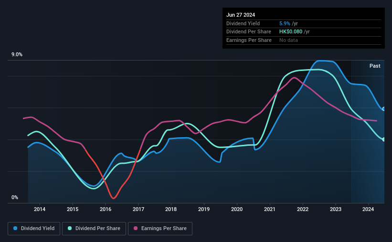
Task: Click the tooltip Dividend Yield row label
Action: tap(243, 23)
